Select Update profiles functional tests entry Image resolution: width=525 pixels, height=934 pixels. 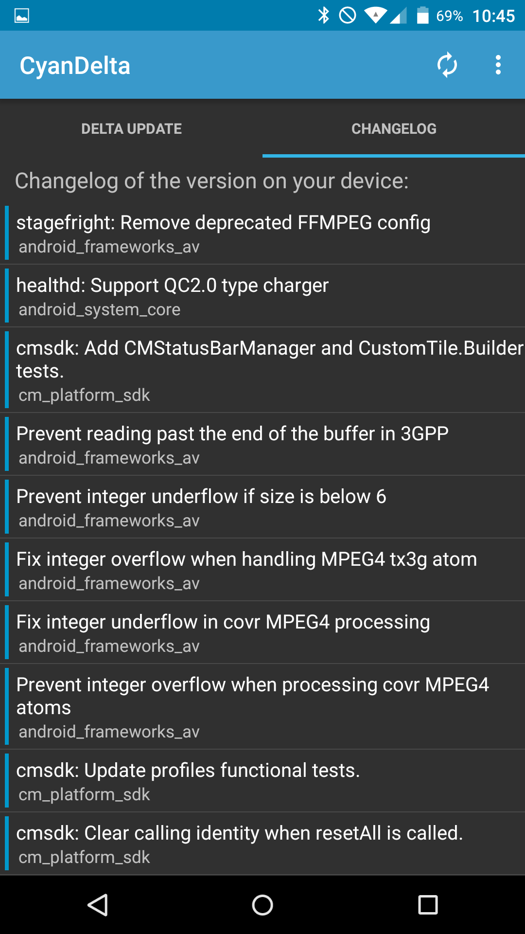[x=262, y=781]
